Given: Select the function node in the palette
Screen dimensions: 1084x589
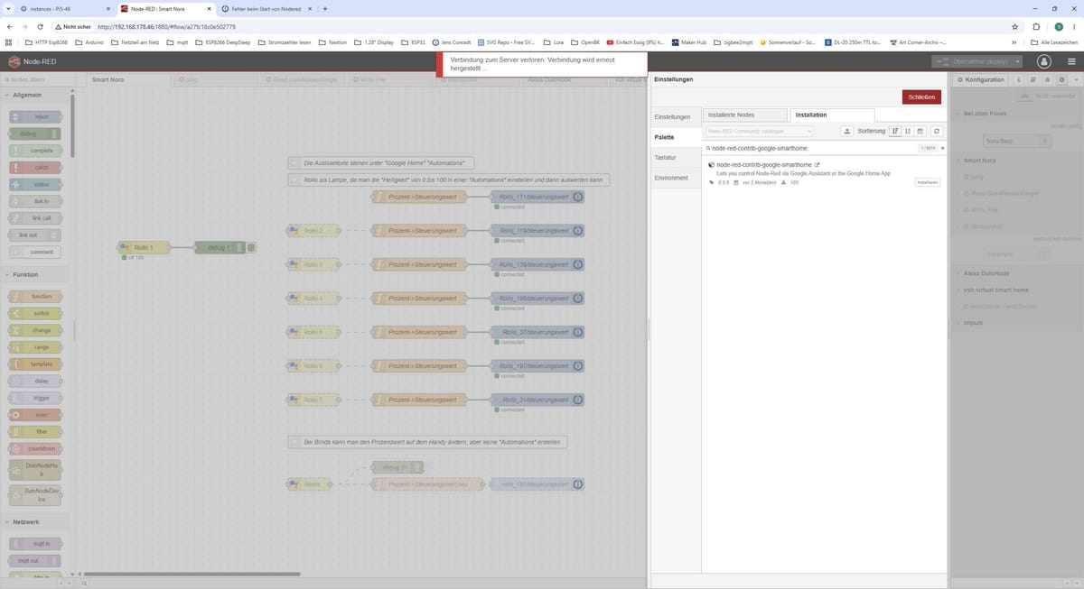Looking at the screenshot, I should (x=35, y=297).
